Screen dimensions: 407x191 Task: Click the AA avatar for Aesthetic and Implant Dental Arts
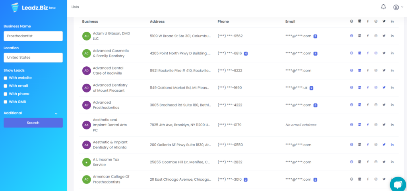(x=86, y=125)
